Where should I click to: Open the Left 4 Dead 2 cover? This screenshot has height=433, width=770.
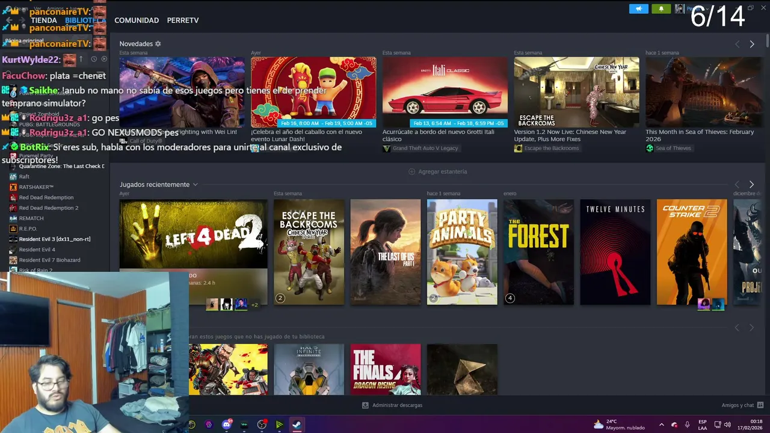[193, 234]
